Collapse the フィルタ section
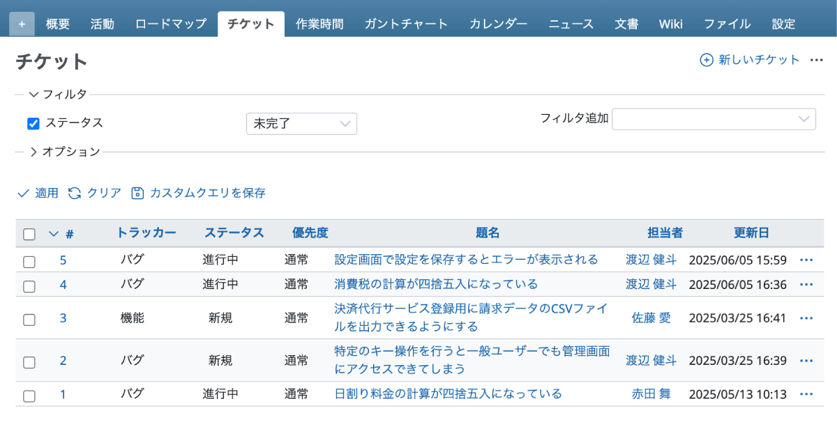Viewport: 837px width, 422px height. click(33, 94)
